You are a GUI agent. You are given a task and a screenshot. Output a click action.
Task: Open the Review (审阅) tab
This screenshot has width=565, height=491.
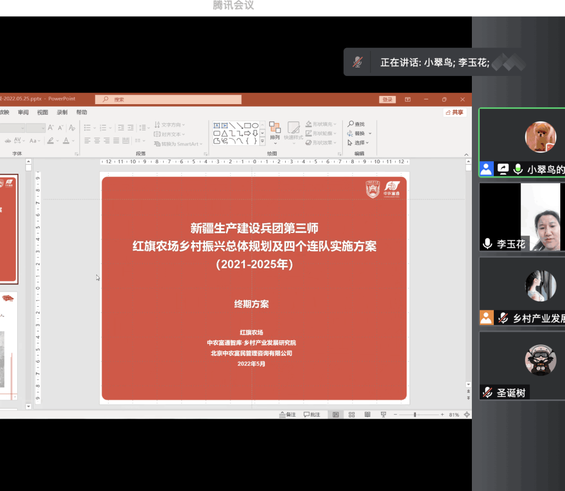click(23, 112)
